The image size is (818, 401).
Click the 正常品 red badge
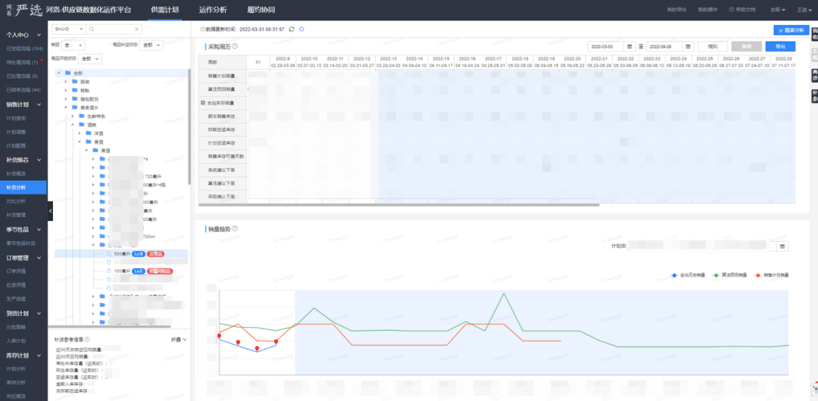155,254
